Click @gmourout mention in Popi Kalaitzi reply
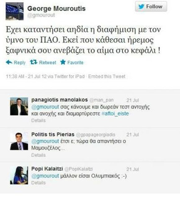180x200 pixels. point(45,176)
